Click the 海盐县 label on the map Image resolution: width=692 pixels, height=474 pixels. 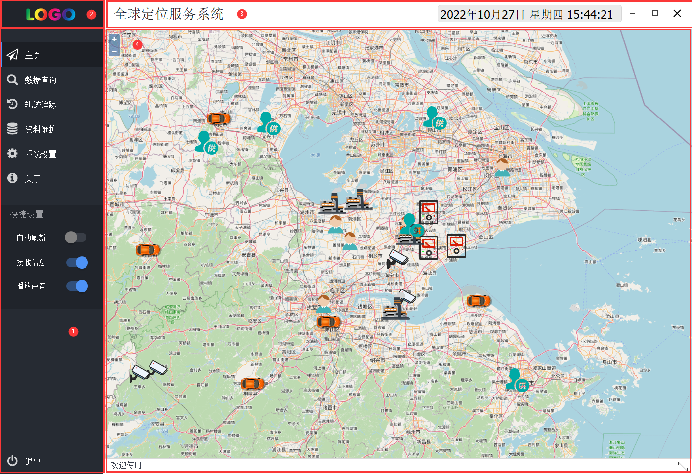pos(430,273)
